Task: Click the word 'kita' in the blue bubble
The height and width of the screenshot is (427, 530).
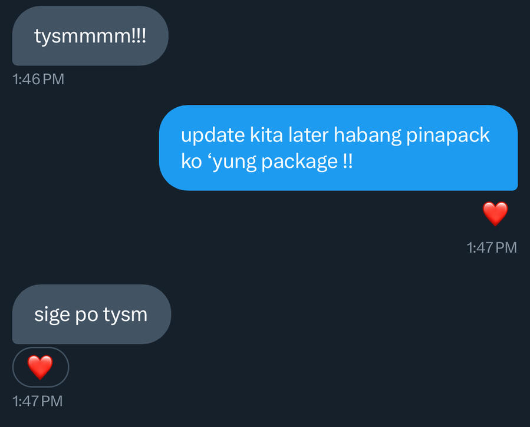Action: pos(266,135)
